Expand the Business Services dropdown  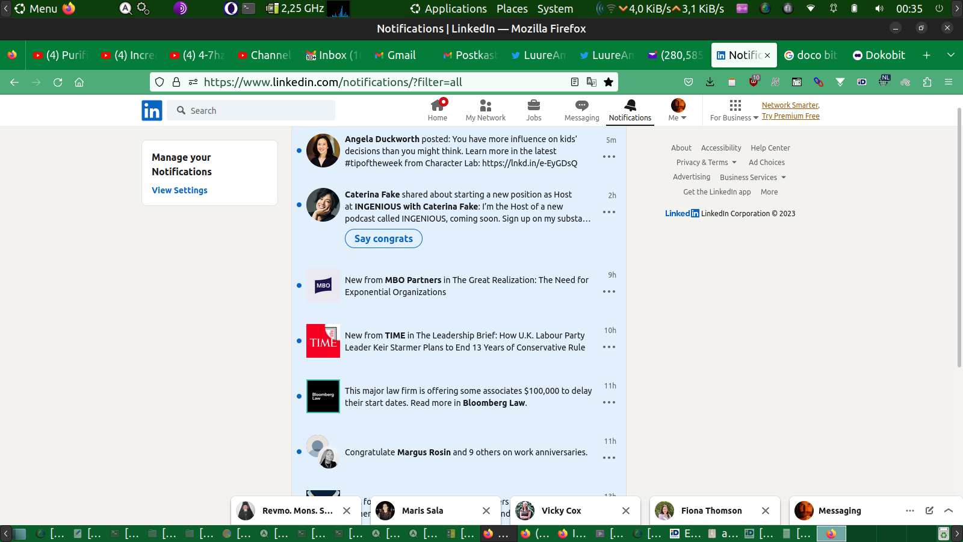click(x=753, y=178)
